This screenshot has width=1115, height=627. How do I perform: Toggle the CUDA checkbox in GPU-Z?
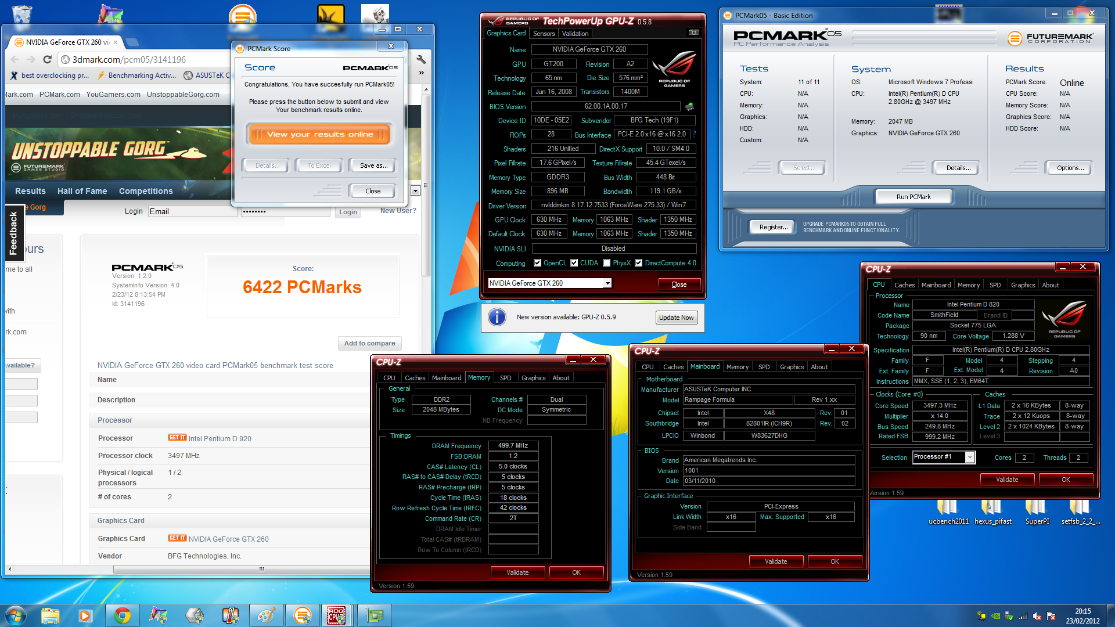click(574, 263)
